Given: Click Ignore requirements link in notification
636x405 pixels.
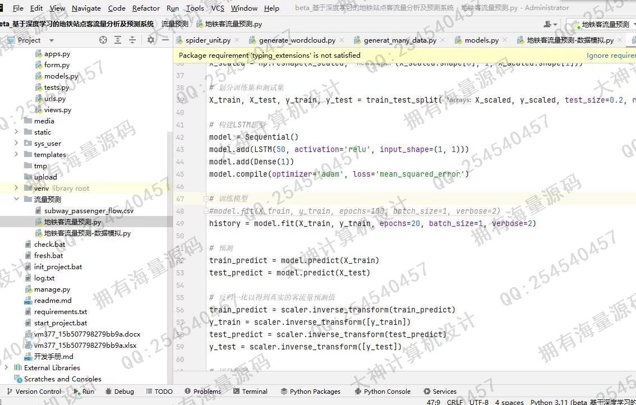Looking at the screenshot, I should tap(611, 56).
